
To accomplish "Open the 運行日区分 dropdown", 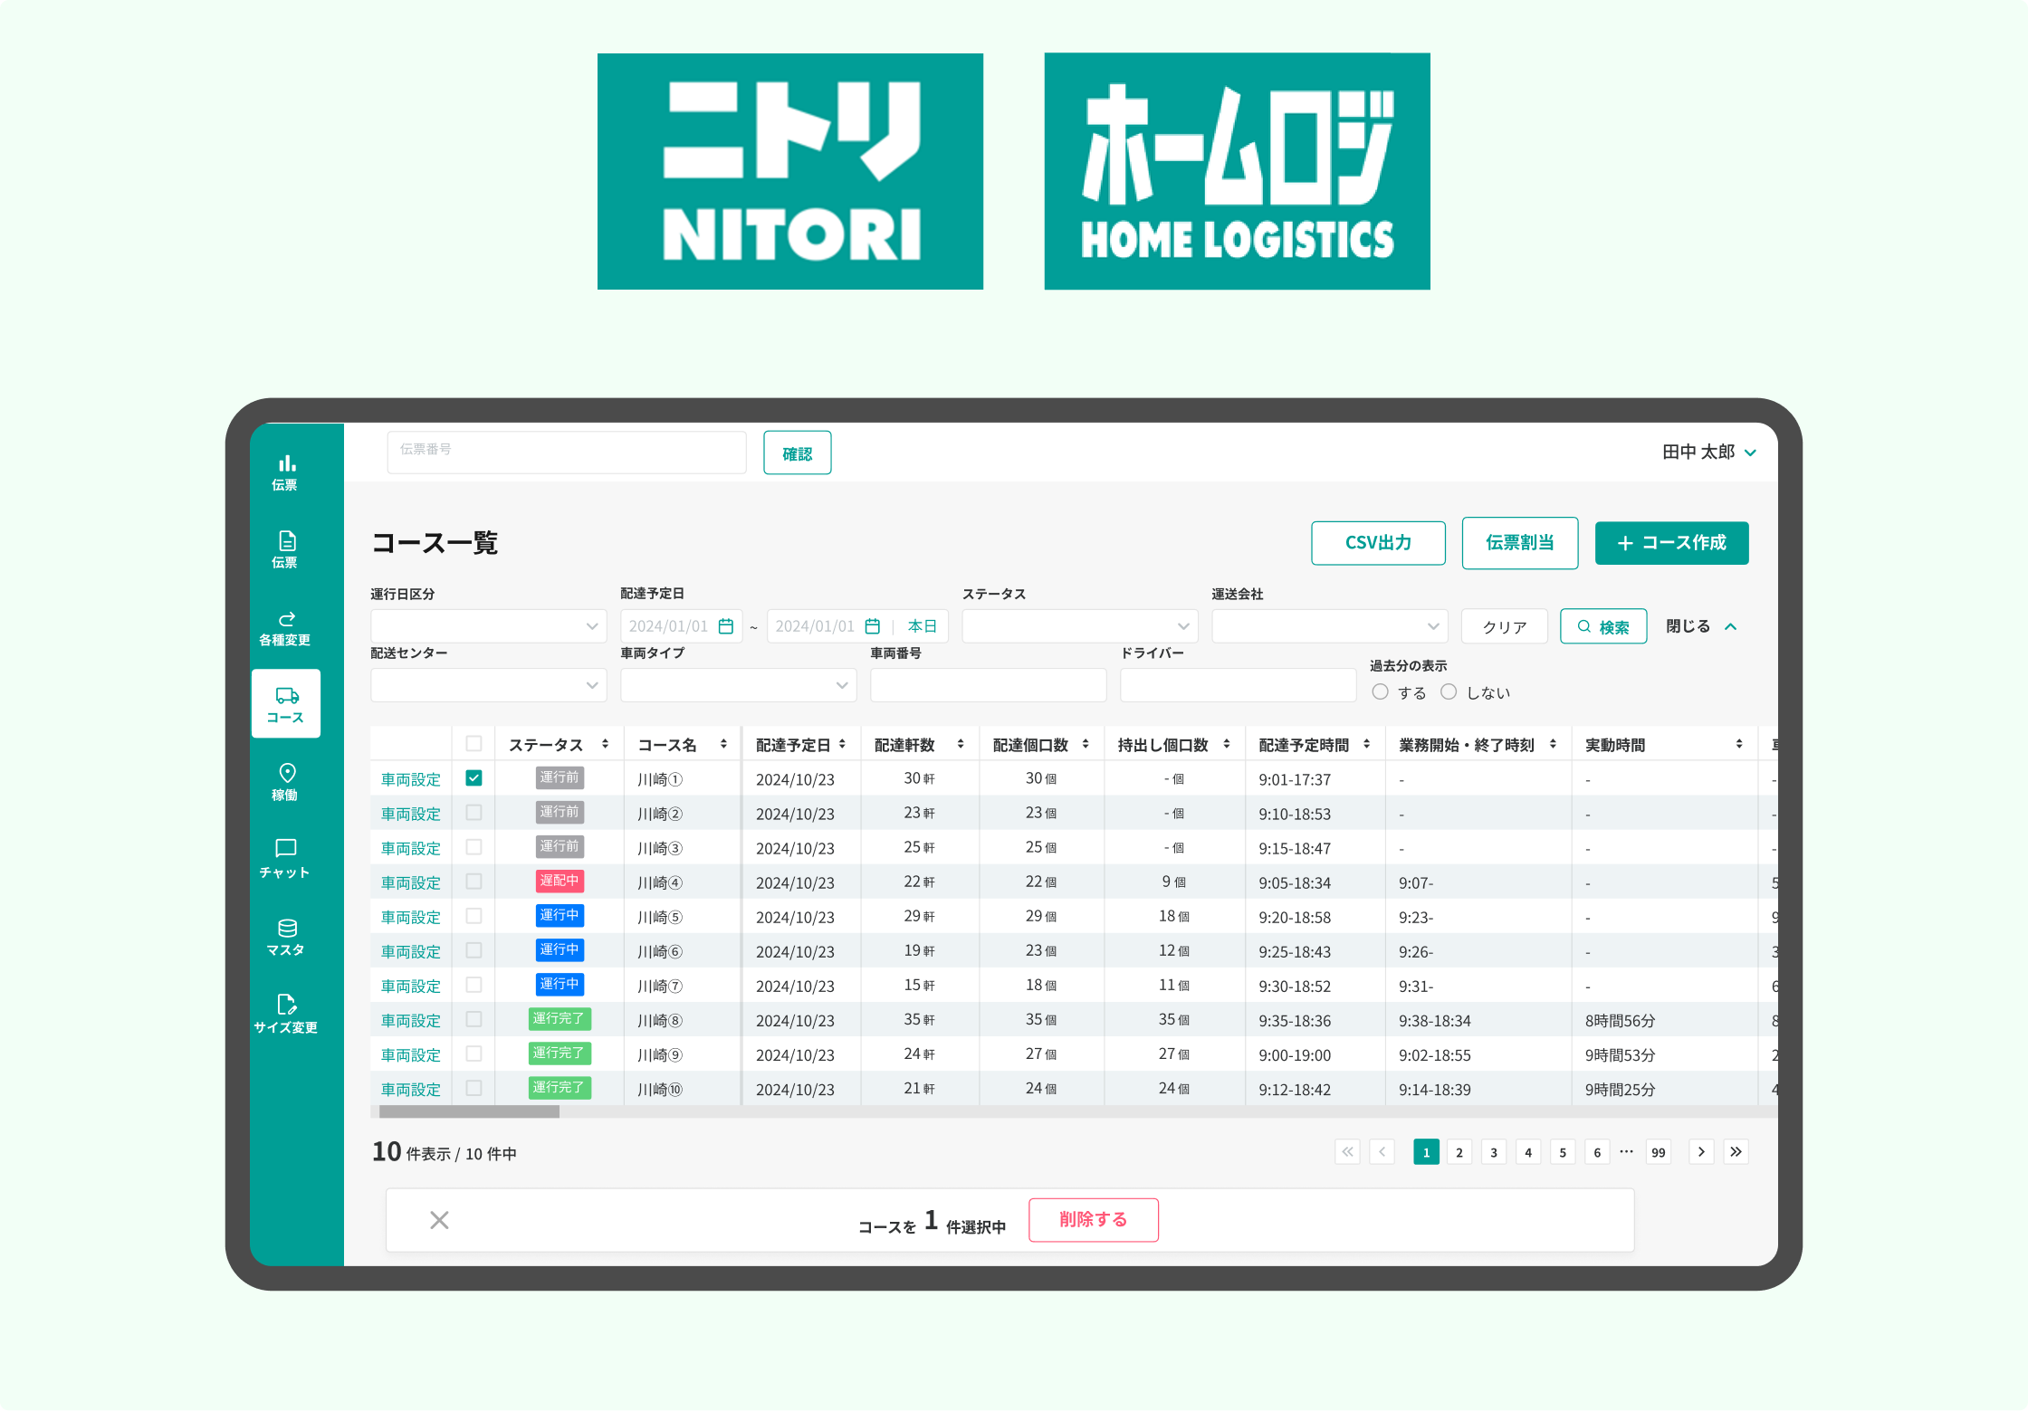I will click(488, 626).
